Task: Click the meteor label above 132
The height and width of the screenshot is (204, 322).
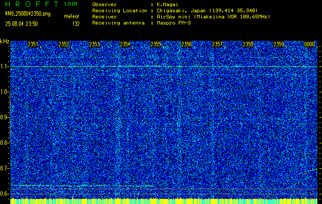Action: tap(72, 16)
